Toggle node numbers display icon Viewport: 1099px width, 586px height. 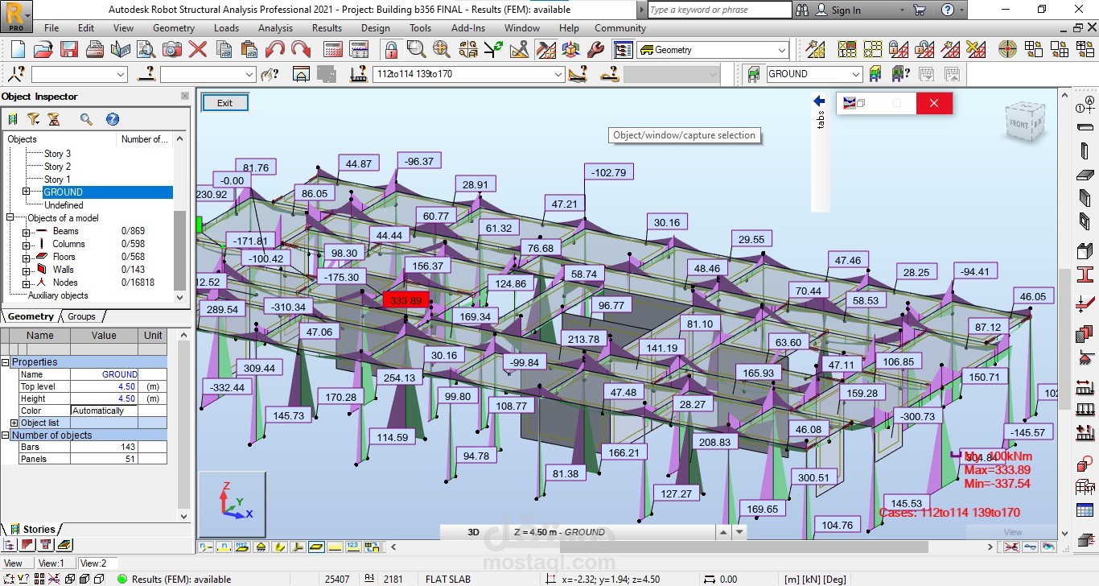[x=205, y=547]
